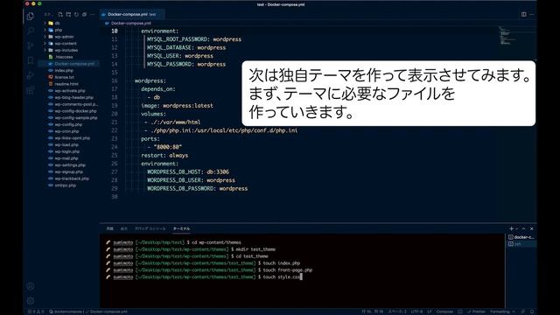
Task: Open the Explorer view in the activity bar
Action: point(31,16)
